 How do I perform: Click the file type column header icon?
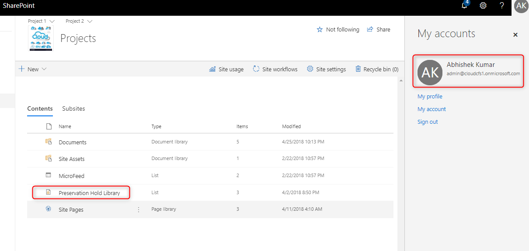click(x=49, y=126)
